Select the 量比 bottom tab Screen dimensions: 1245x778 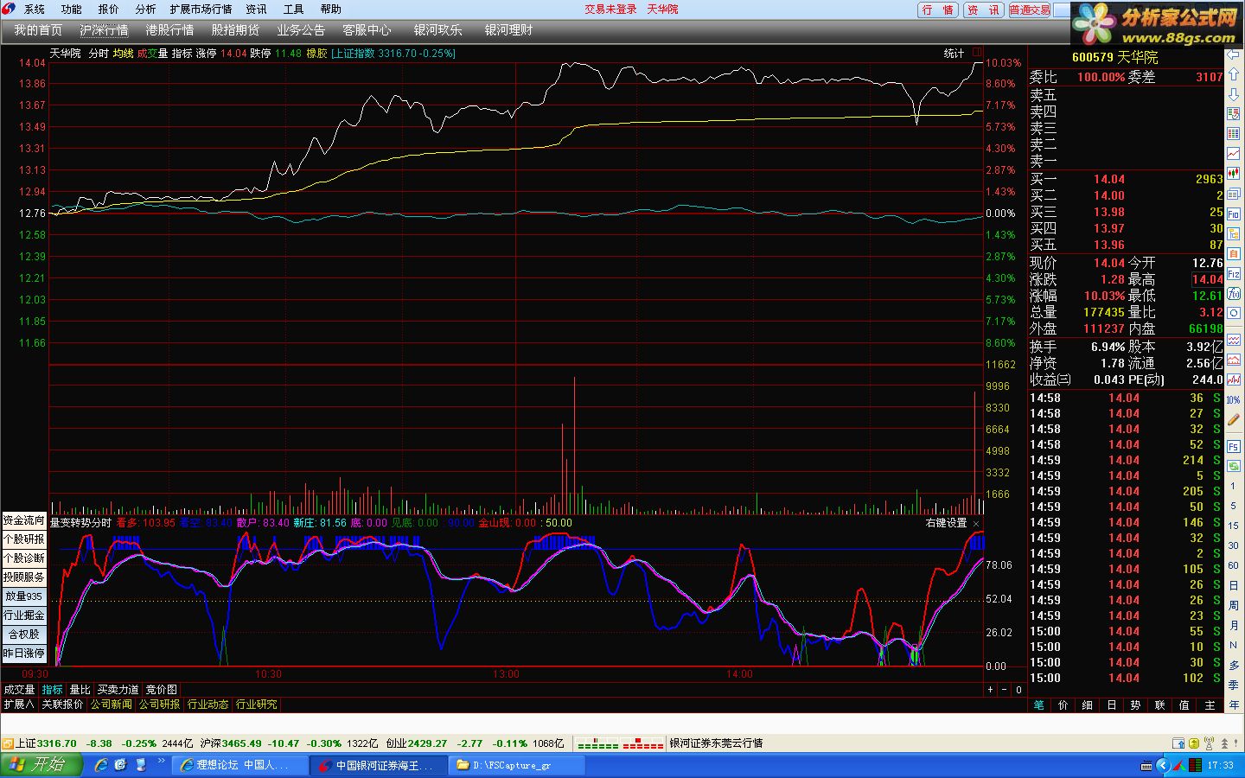(80, 690)
